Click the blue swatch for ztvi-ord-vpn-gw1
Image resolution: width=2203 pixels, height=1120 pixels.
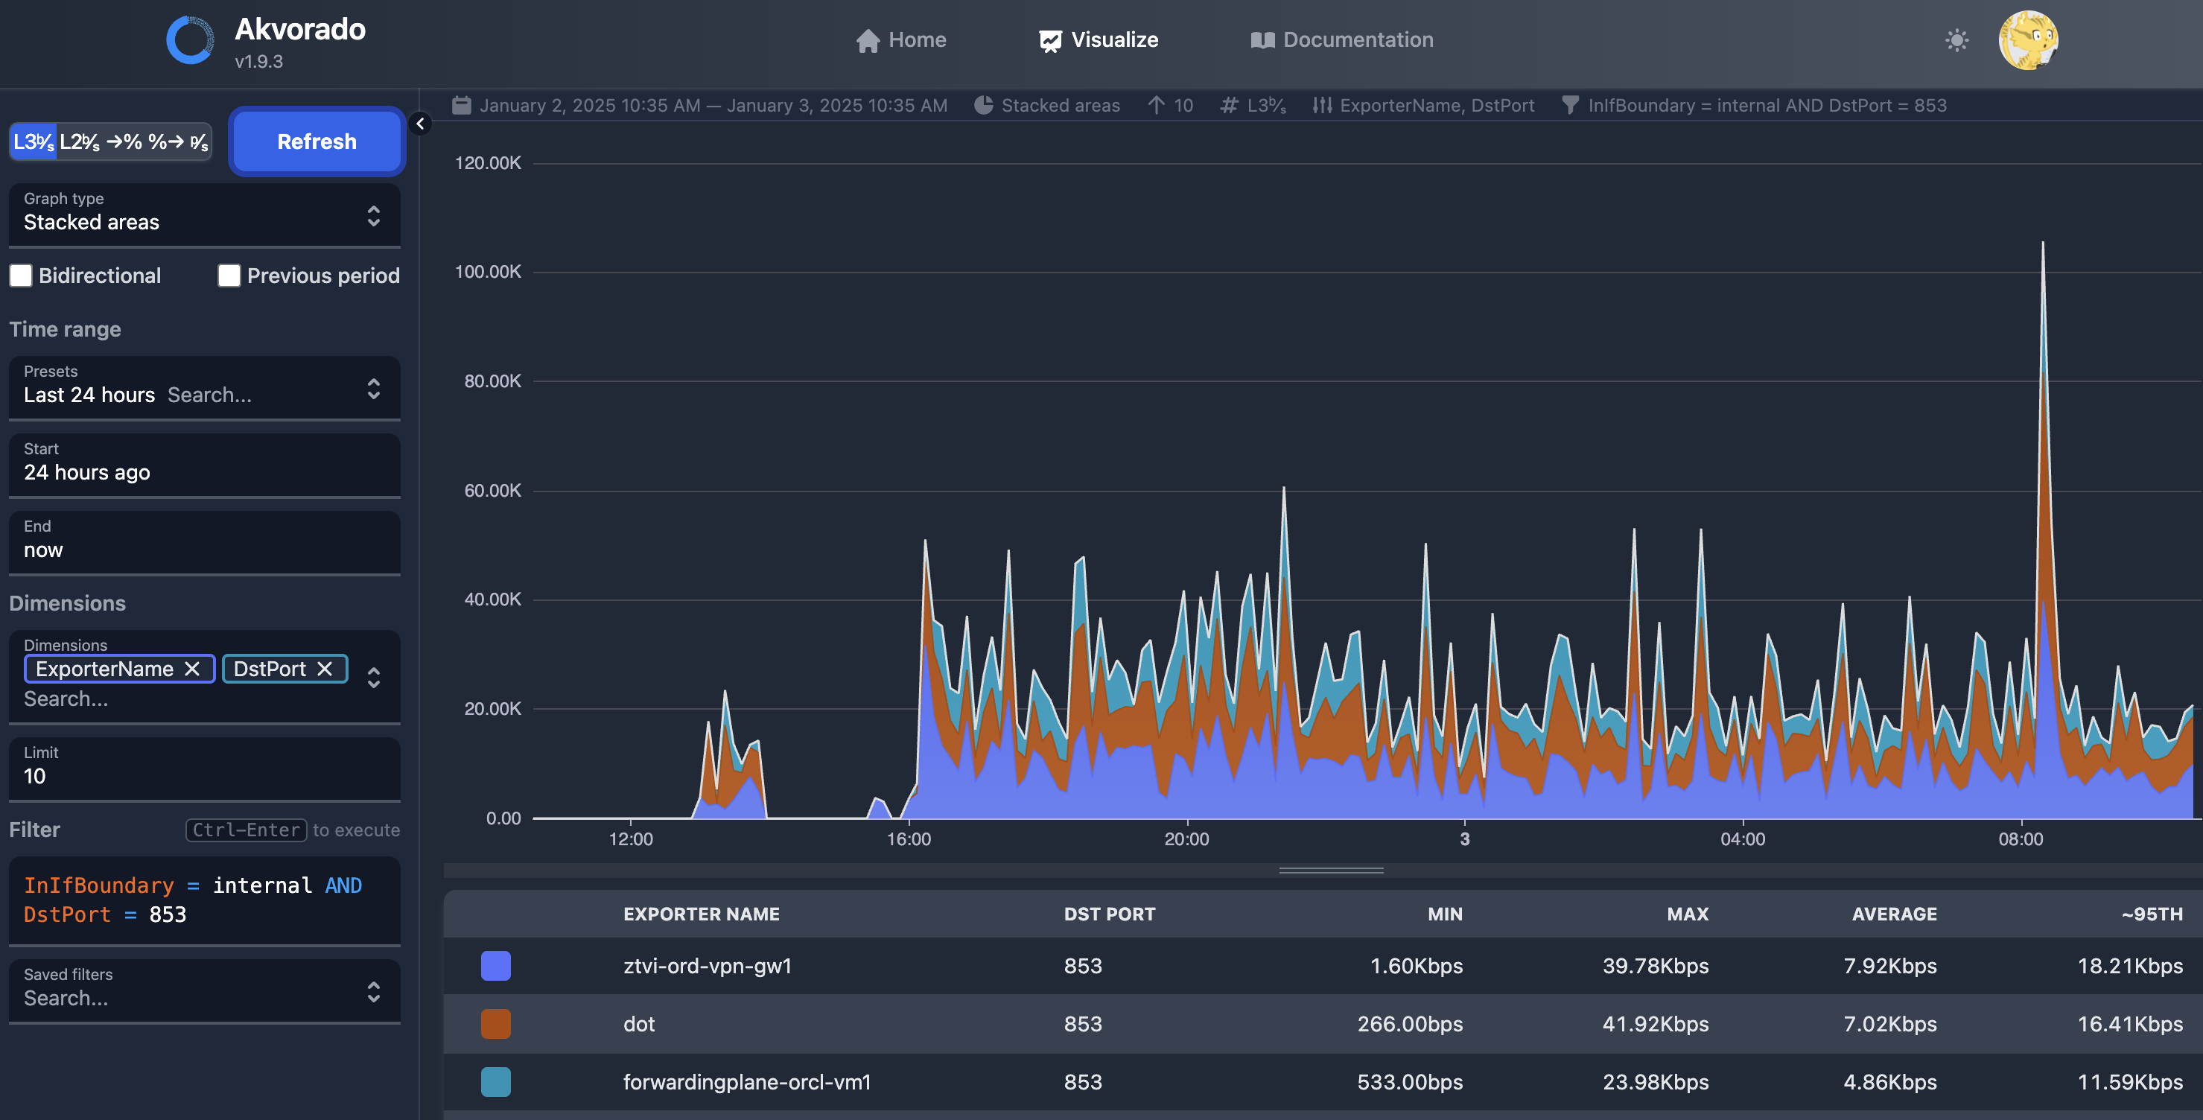(496, 966)
